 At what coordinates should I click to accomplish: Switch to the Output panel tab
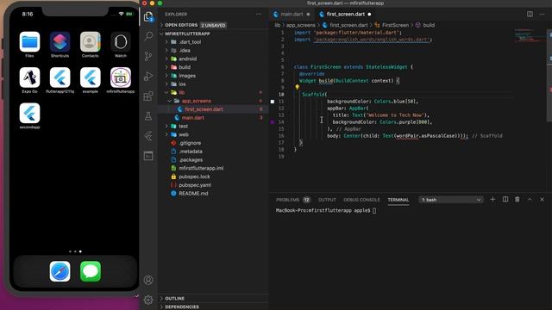point(327,200)
